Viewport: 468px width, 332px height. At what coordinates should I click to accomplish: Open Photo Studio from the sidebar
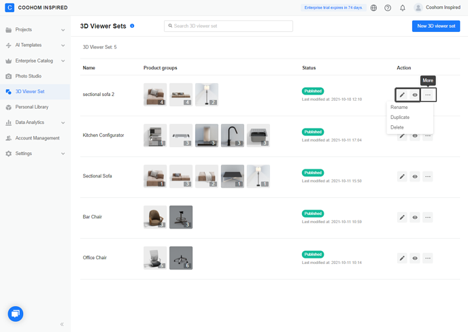pos(28,76)
